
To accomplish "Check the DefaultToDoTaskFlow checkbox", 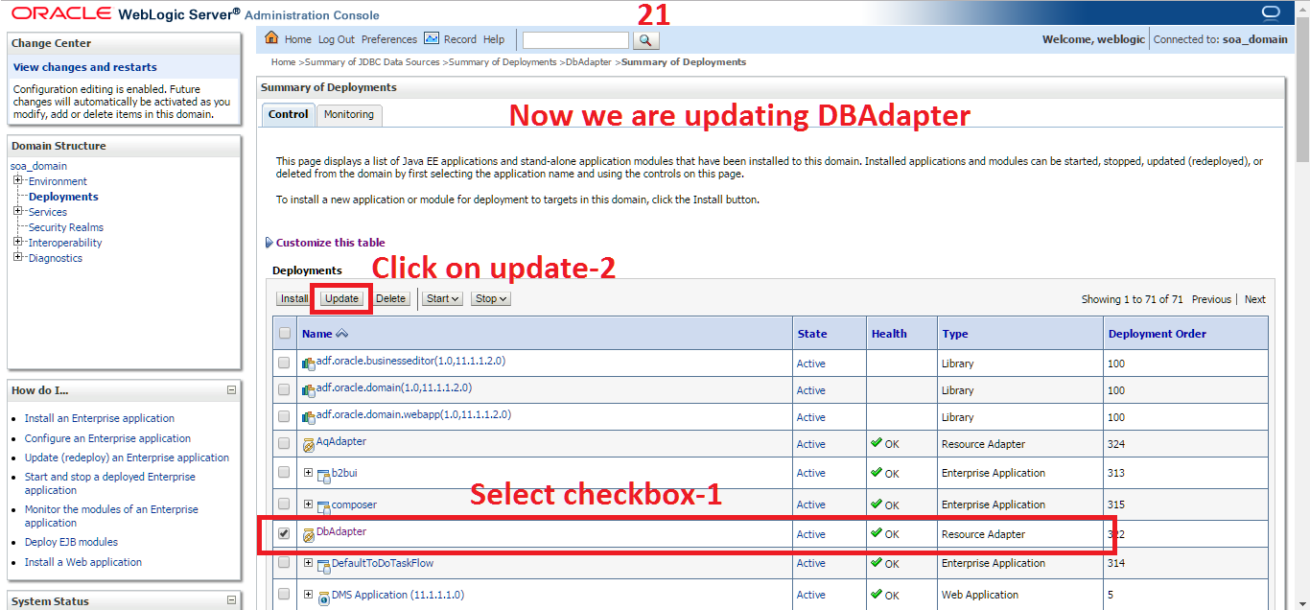I will coord(284,563).
